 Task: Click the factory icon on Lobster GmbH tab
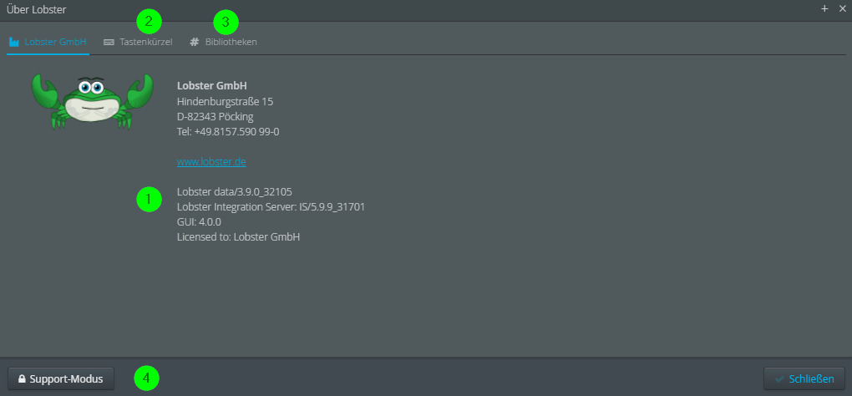pos(14,42)
